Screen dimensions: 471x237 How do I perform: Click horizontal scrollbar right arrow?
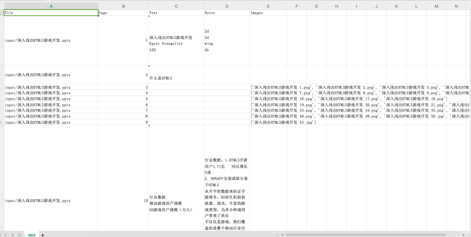point(464,235)
